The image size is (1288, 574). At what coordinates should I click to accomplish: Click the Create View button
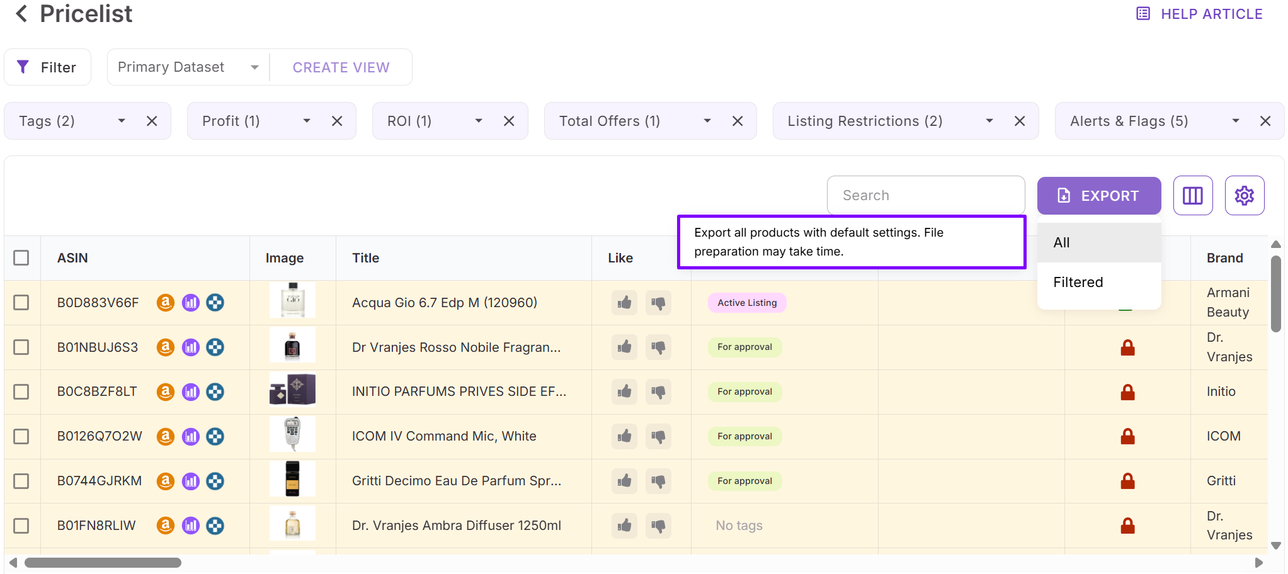(341, 67)
